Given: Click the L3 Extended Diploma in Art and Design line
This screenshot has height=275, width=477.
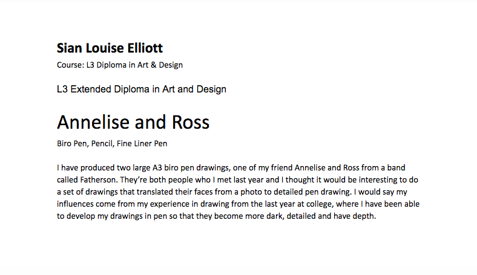Looking at the screenshot, I should pos(142,89).
